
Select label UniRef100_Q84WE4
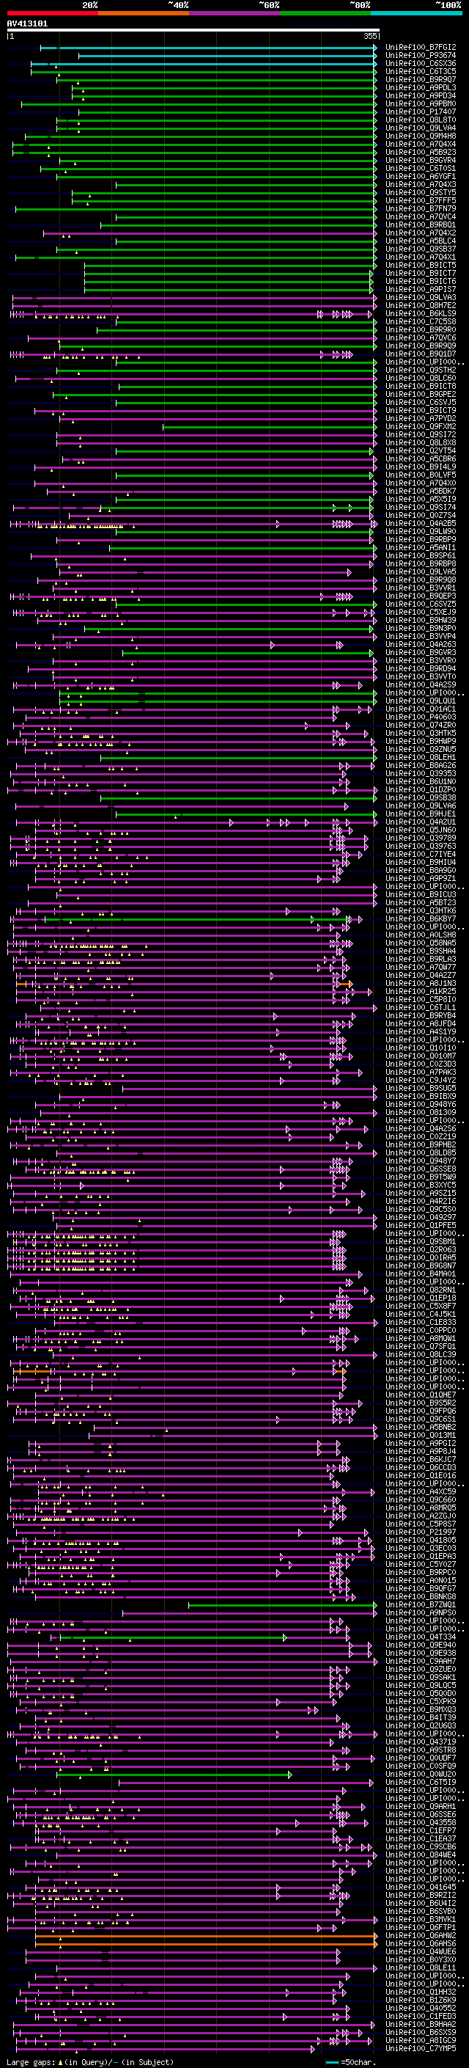coord(421,1855)
